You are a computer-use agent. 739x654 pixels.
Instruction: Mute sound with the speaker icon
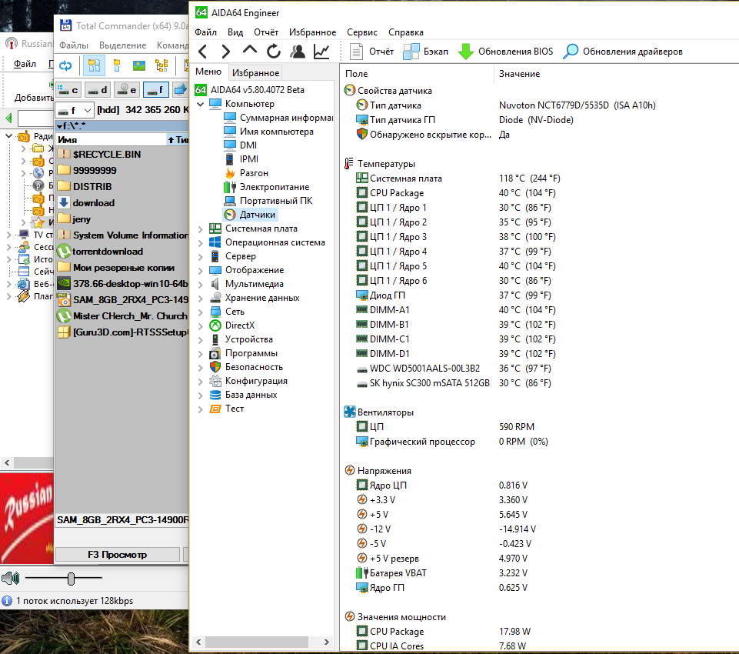[10, 578]
